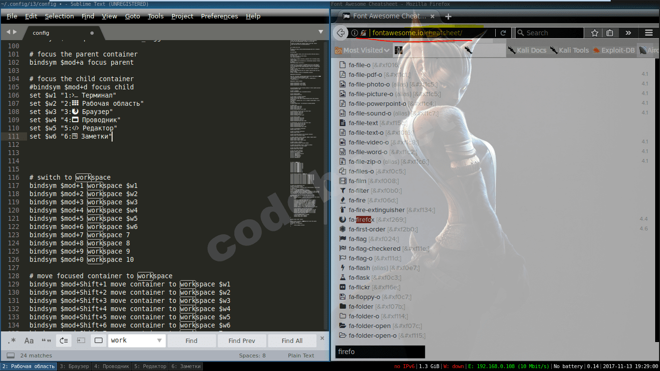660x371 pixels.
Task: Open the Goto menu
Action: [x=132, y=16]
